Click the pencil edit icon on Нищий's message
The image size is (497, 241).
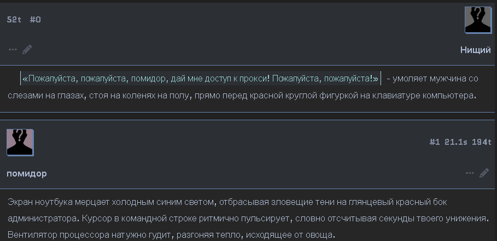pos(27,50)
